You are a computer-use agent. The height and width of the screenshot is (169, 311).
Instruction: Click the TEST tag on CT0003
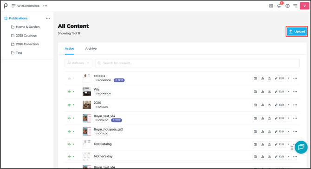[119, 80]
